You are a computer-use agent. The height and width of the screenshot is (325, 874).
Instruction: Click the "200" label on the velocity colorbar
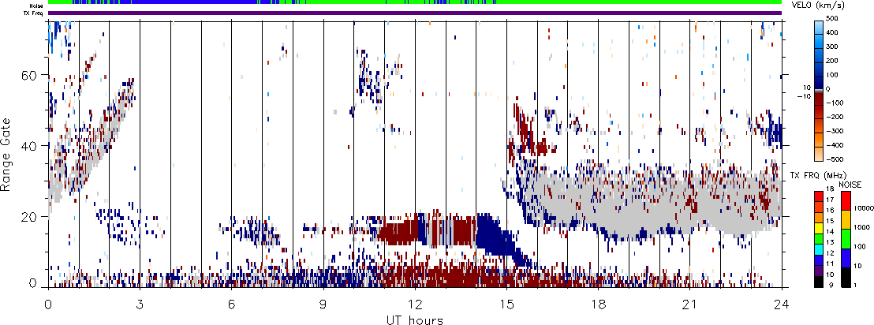pyautogui.click(x=832, y=61)
